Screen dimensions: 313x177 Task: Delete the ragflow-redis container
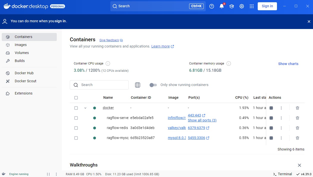(x=297, y=128)
